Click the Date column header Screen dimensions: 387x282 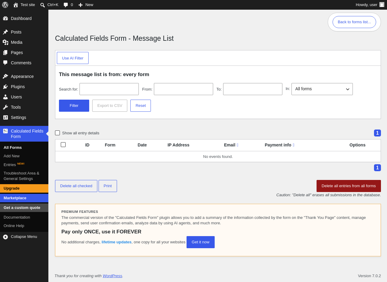click(x=142, y=145)
